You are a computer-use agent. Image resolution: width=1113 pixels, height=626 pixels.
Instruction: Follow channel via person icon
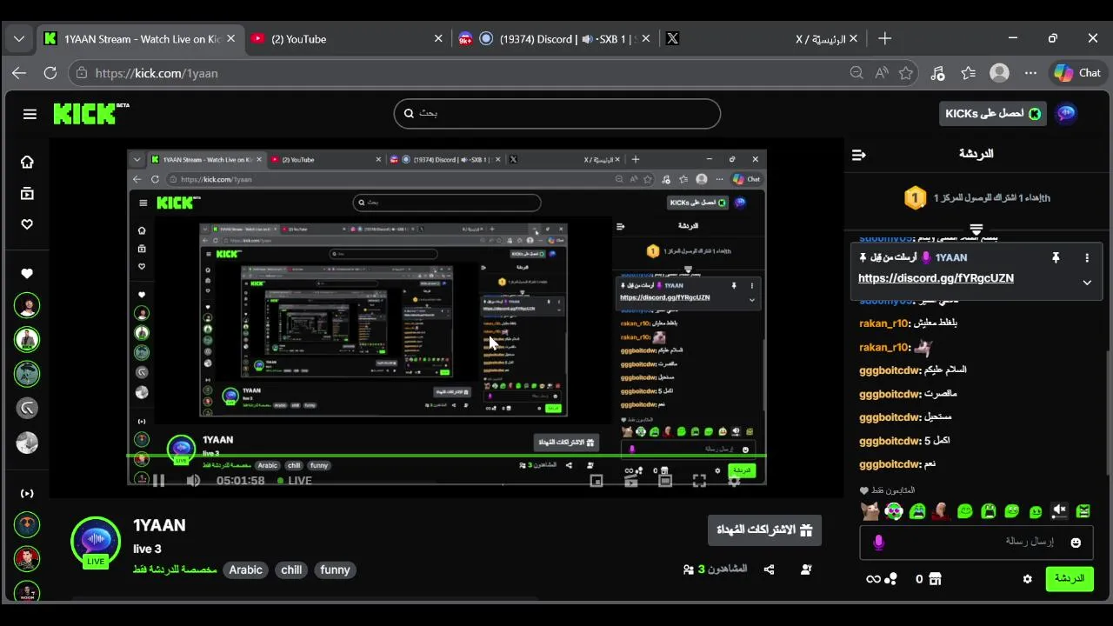click(806, 569)
